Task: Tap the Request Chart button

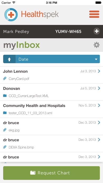Action: tap(51, 173)
